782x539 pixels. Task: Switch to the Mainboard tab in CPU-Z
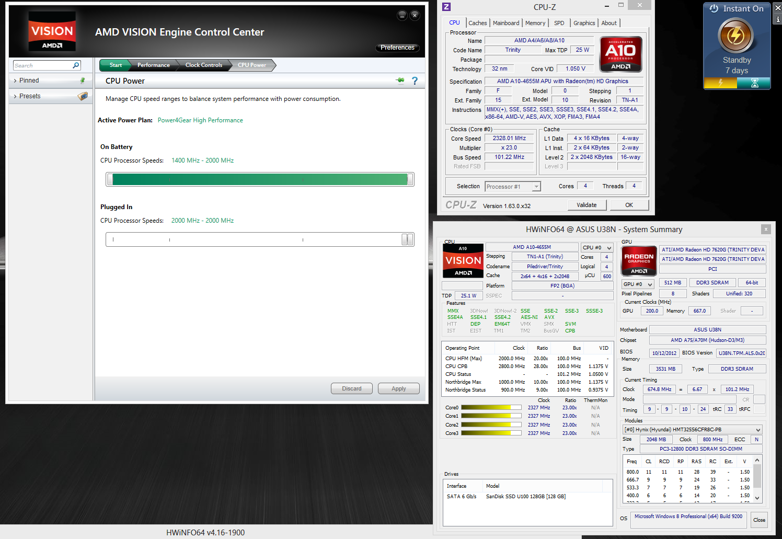click(506, 23)
